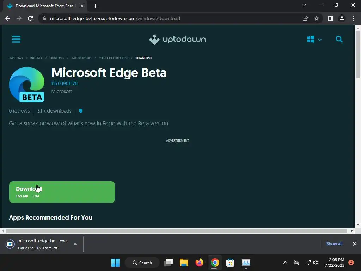Open the Uptodown hamburger menu

(16, 39)
